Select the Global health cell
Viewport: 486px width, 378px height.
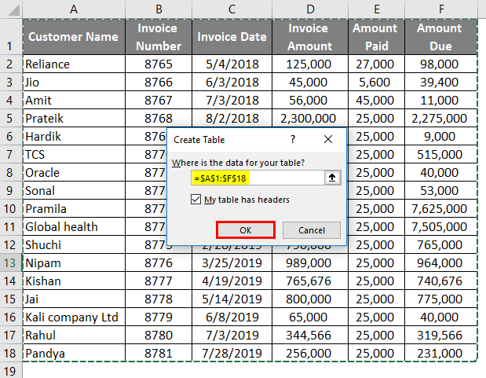point(73,226)
